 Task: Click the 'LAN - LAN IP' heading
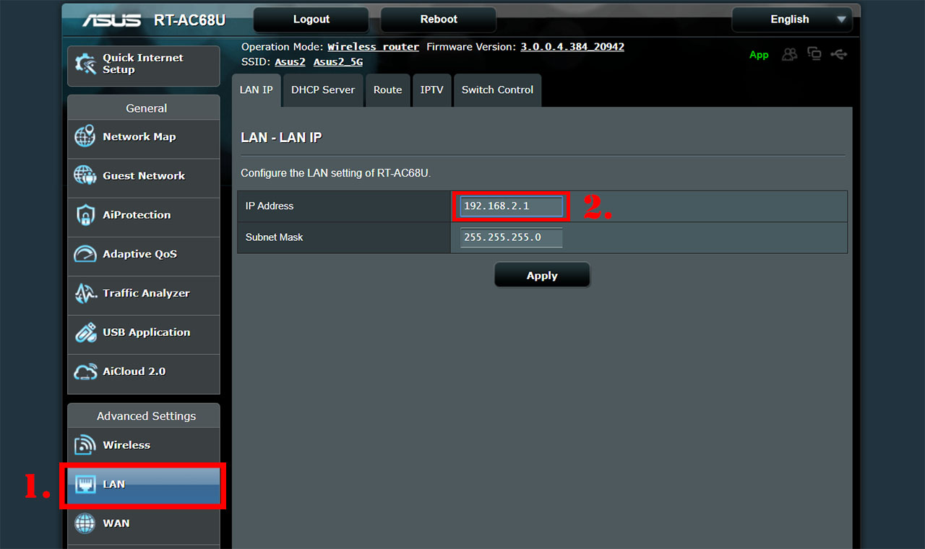(281, 137)
